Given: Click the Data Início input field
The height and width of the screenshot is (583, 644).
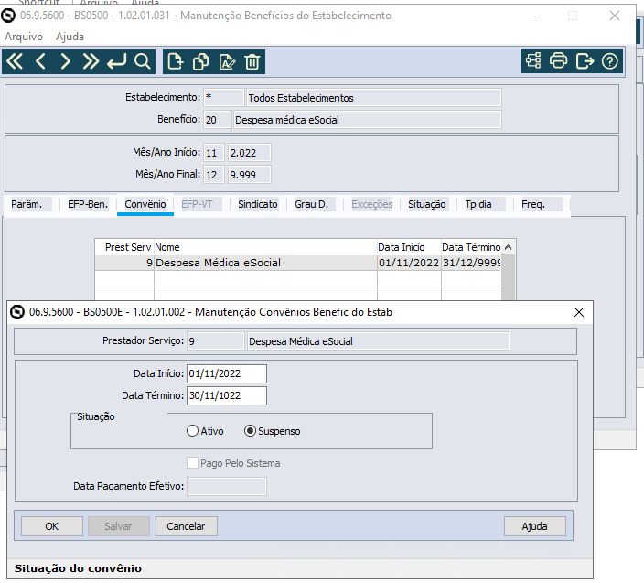Looking at the screenshot, I should [x=227, y=374].
